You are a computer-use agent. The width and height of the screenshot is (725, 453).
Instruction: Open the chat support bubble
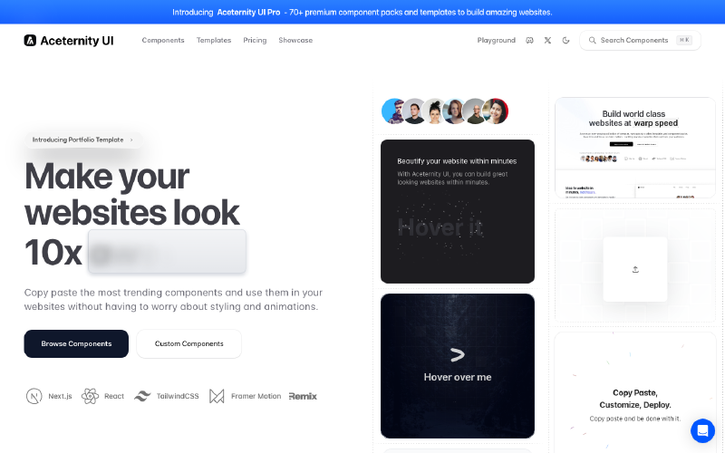click(x=702, y=430)
